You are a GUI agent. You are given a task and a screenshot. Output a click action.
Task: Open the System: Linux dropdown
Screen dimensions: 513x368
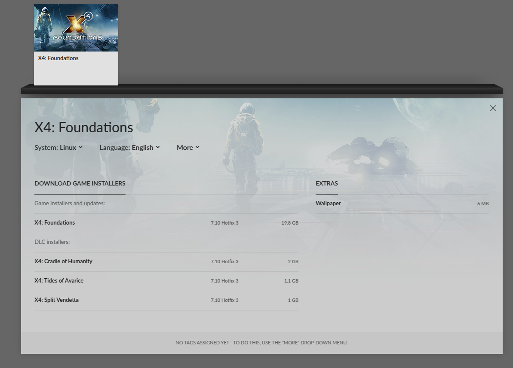[x=58, y=147]
